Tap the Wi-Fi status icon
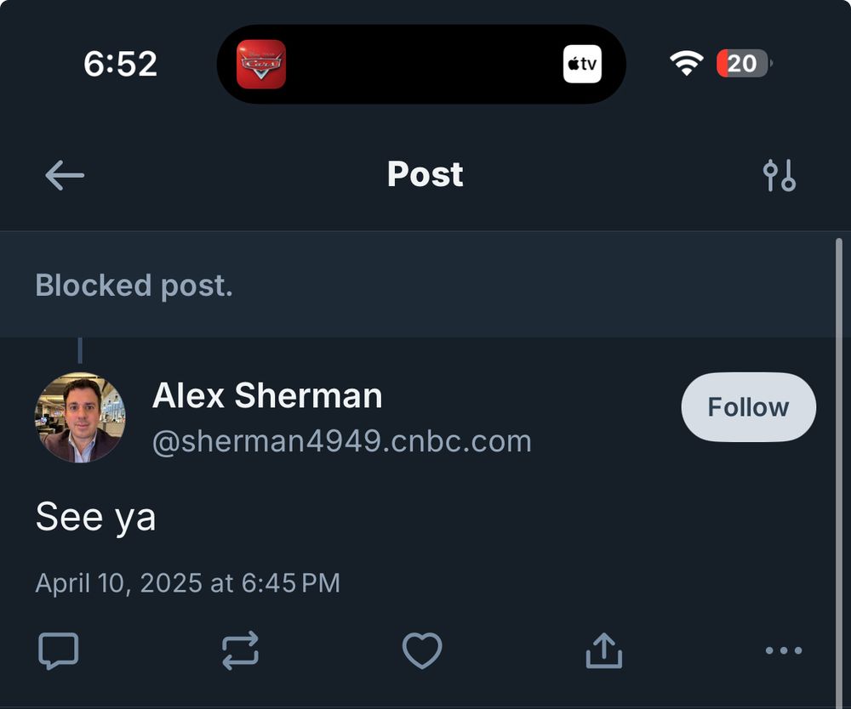Screen dimensions: 851x709 pyautogui.click(x=686, y=64)
